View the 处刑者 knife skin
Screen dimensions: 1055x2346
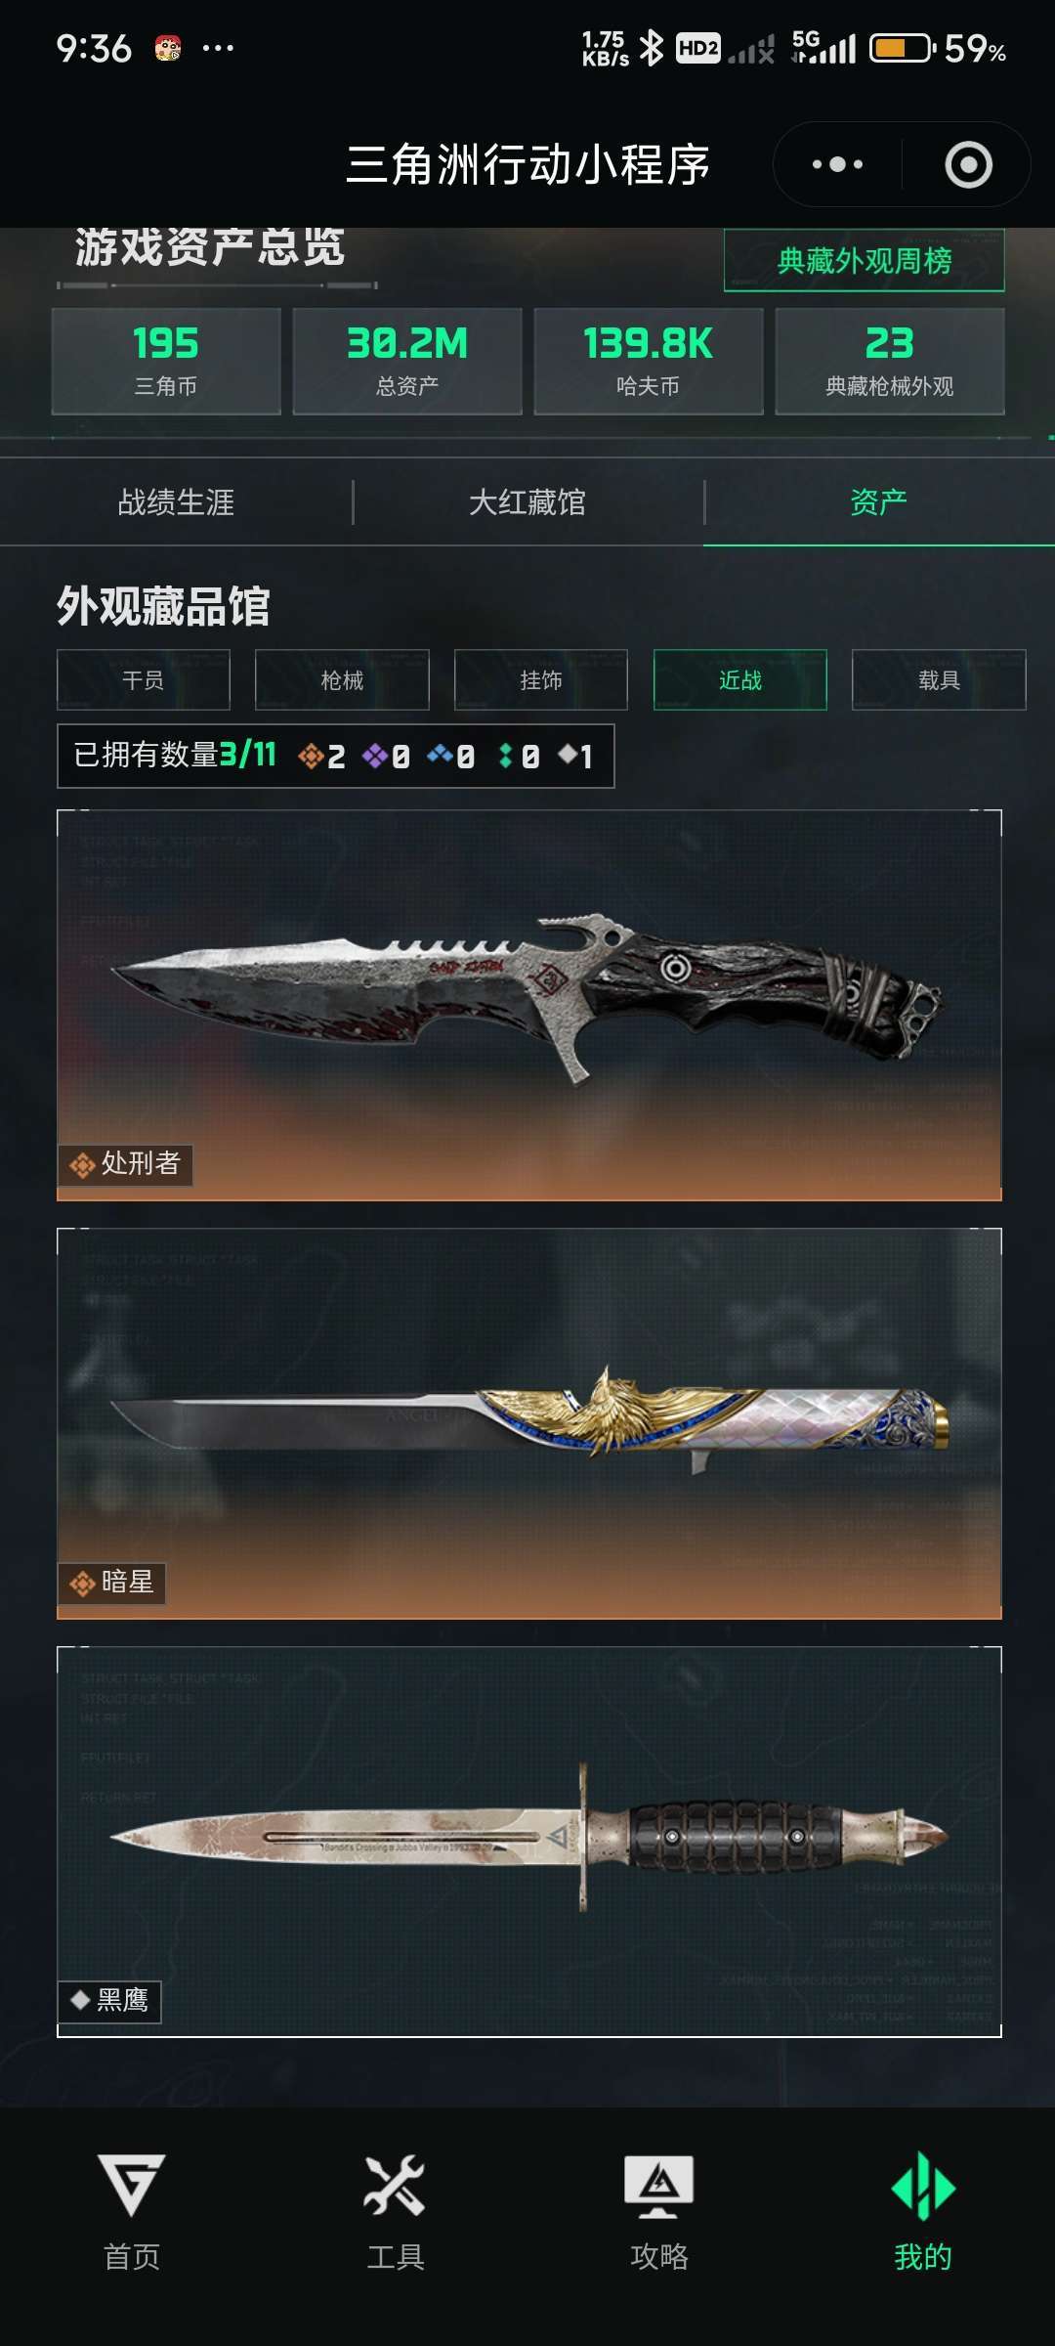click(x=529, y=1005)
